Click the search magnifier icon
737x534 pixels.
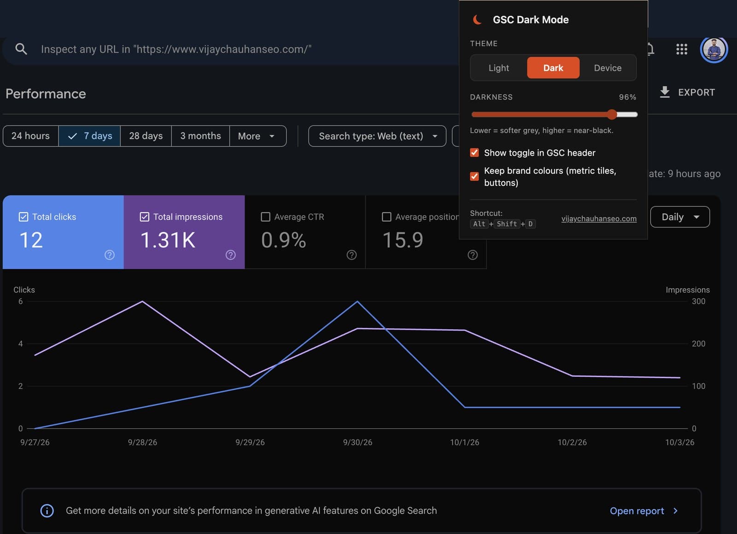tap(21, 49)
